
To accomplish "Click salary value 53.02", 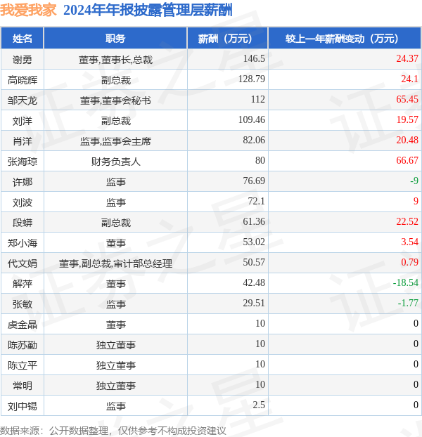I will pyautogui.click(x=254, y=242).
